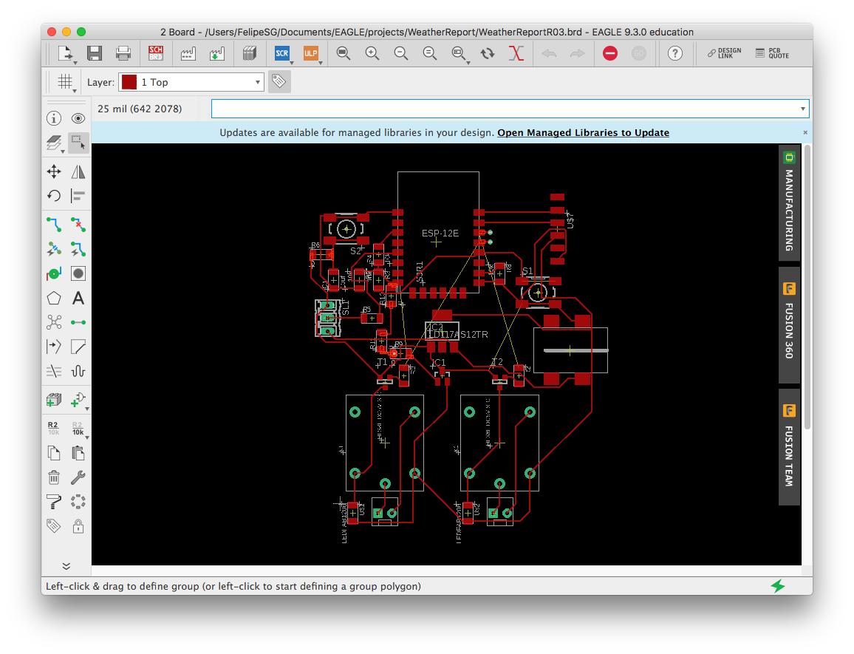Cancel command with the red X icon
Screen dimensions: 854x654
coord(516,53)
